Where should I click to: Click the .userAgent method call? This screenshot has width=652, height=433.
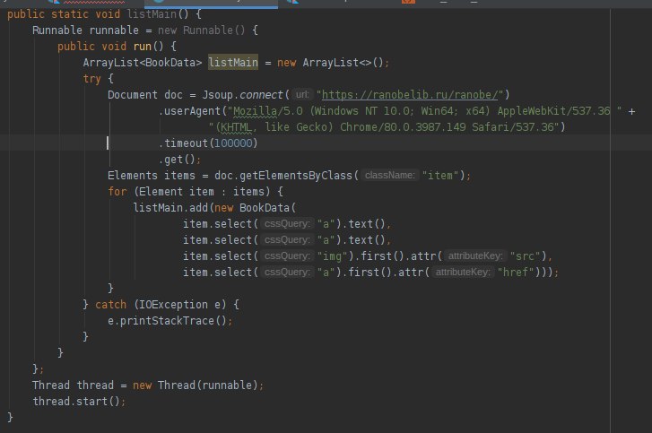[189, 111]
